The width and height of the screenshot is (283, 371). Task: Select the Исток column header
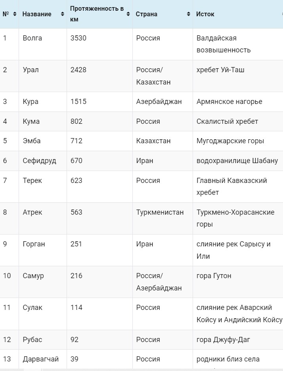pos(205,14)
